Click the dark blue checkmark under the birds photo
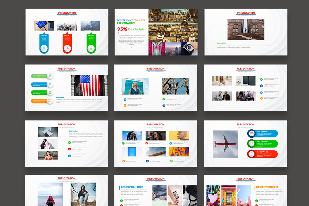The height and width of the screenshot is (206, 309). 164,105
